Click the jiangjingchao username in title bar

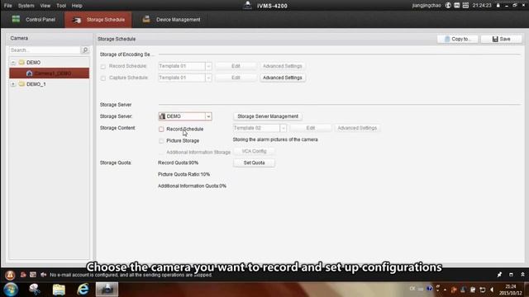point(427,6)
